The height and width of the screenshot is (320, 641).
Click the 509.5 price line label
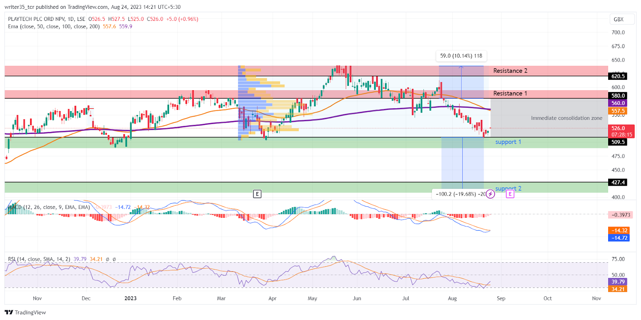[618, 142]
